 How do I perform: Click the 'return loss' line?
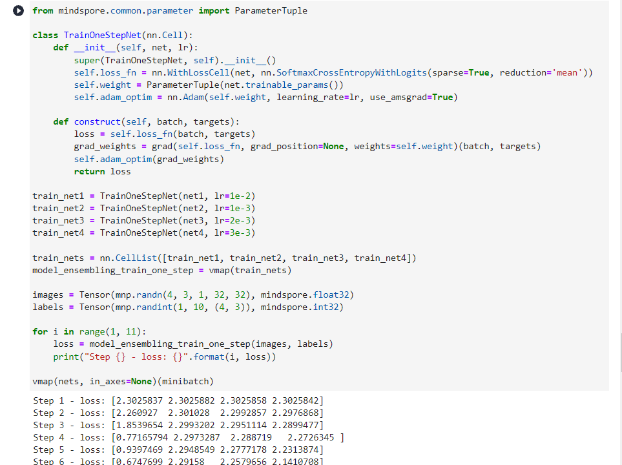tap(102, 171)
